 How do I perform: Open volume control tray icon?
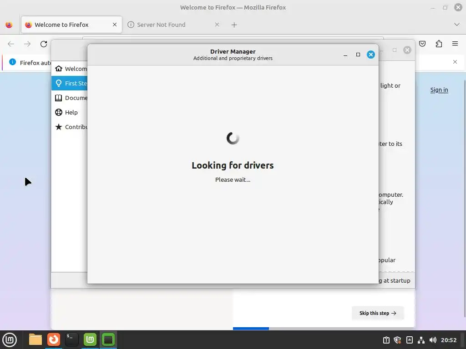[433, 340]
